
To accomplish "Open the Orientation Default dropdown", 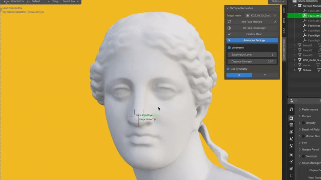I will (x=38, y=2).
